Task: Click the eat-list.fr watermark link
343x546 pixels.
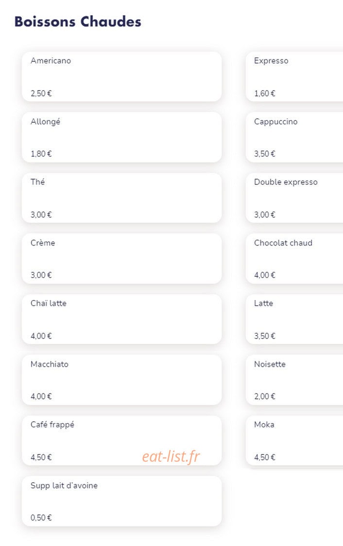Action: [x=171, y=456]
